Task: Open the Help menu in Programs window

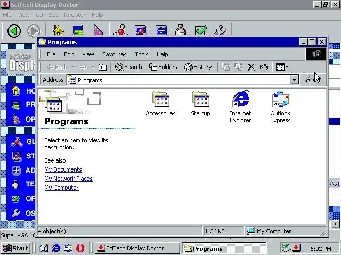Action: [x=162, y=54]
